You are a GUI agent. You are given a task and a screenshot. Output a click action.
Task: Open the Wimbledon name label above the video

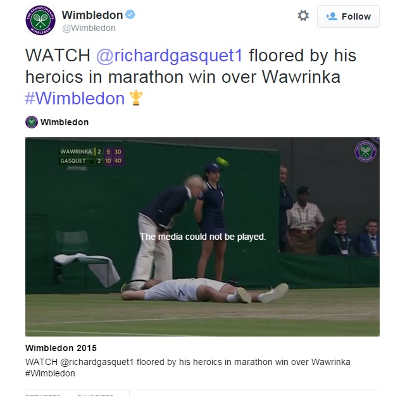(65, 122)
